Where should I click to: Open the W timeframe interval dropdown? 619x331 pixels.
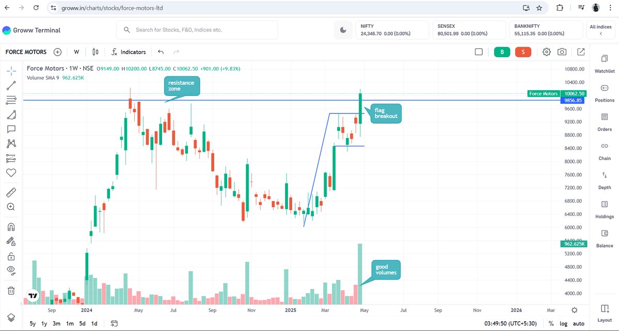(76, 52)
